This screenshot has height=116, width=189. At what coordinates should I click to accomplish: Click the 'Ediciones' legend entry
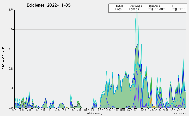pyautogui.click(x=135, y=6)
